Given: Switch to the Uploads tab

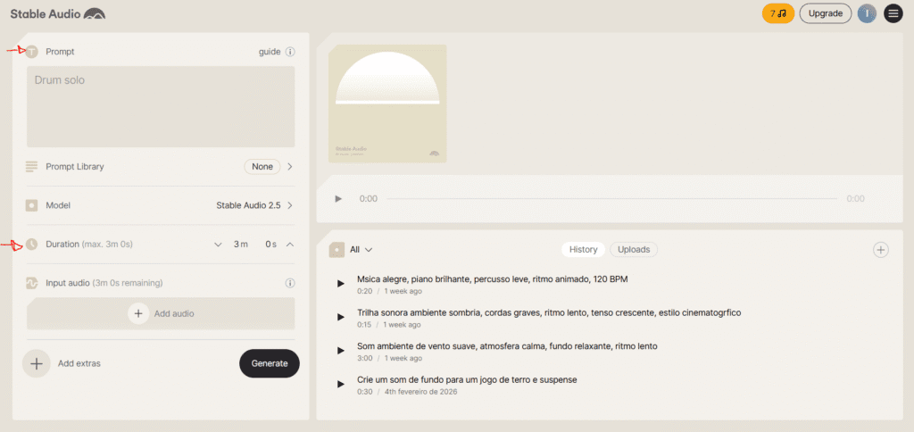Looking at the screenshot, I should (x=634, y=250).
